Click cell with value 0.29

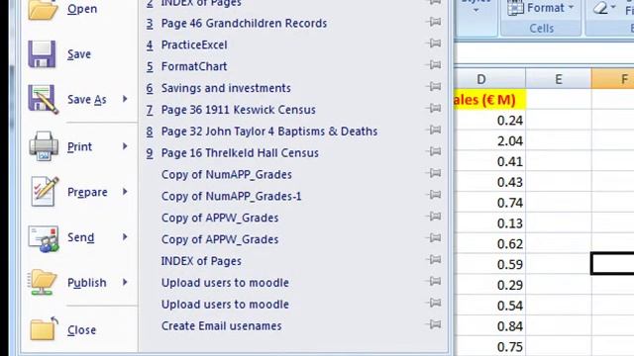(x=489, y=285)
